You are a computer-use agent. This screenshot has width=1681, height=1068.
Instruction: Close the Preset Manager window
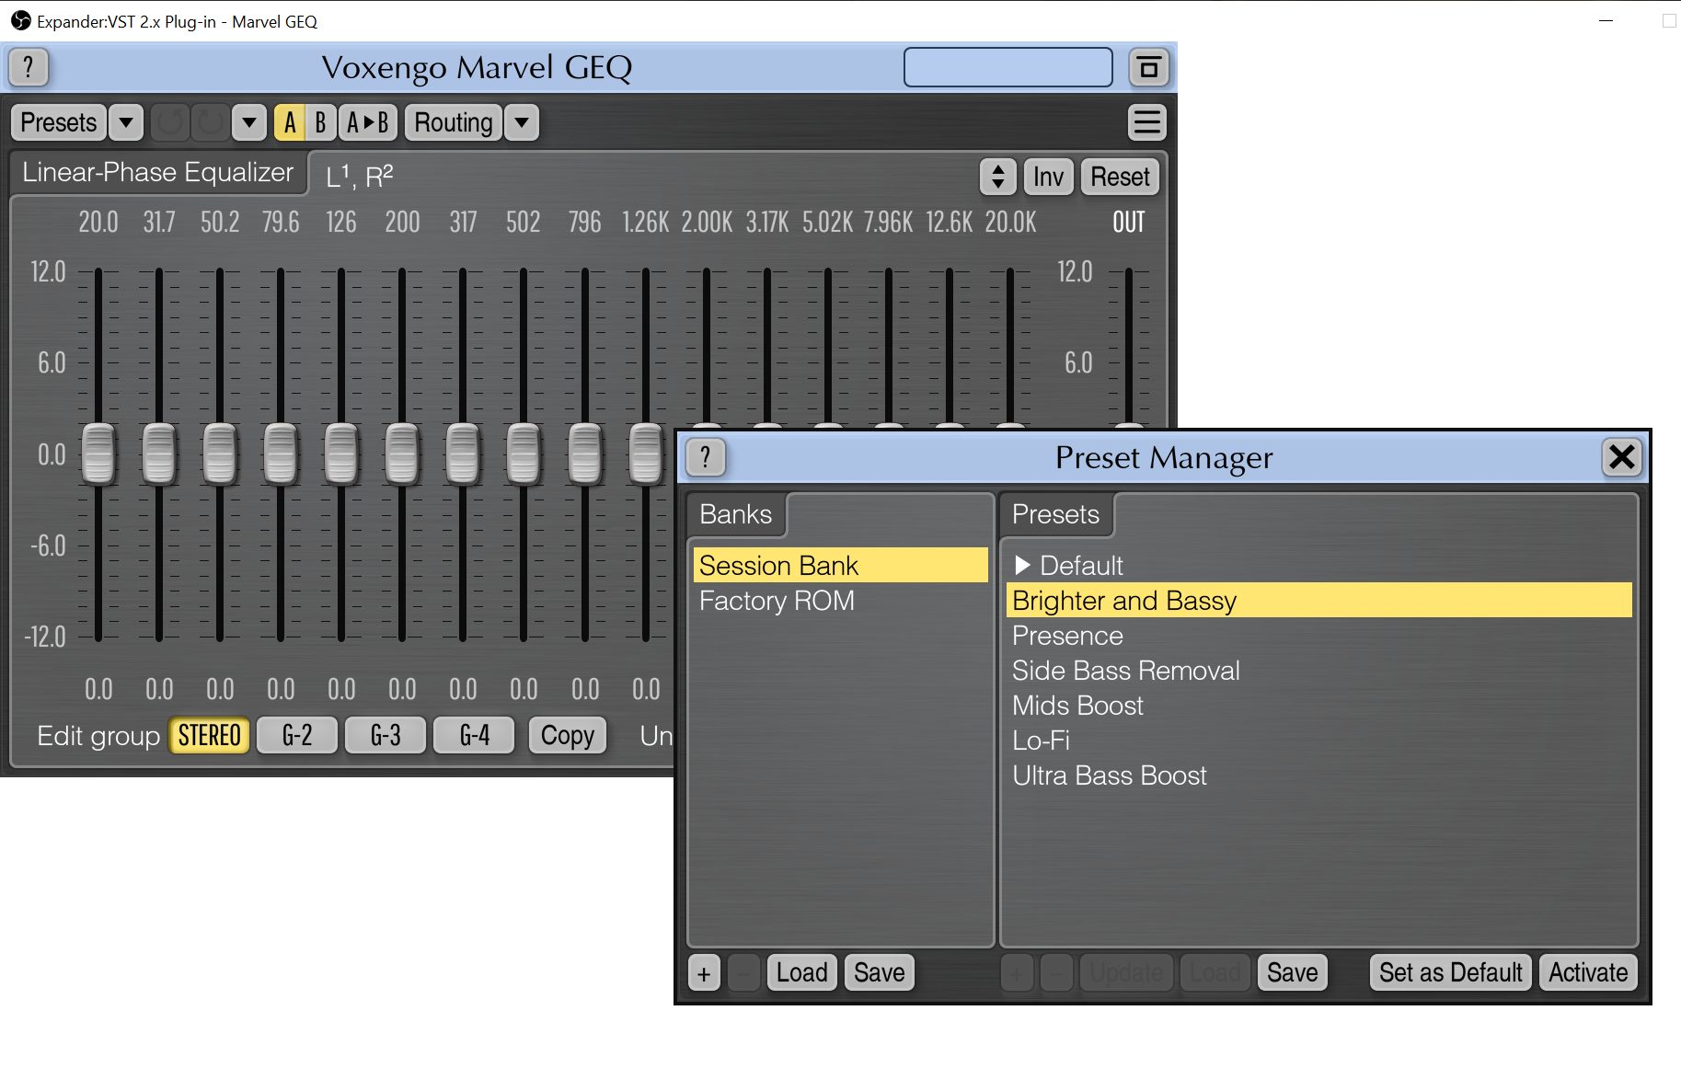1622,457
